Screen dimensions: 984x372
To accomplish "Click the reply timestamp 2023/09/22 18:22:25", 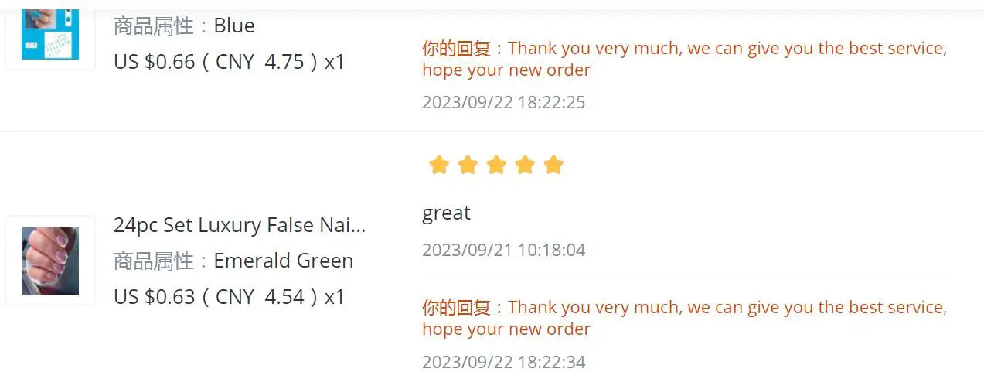I will (503, 102).
